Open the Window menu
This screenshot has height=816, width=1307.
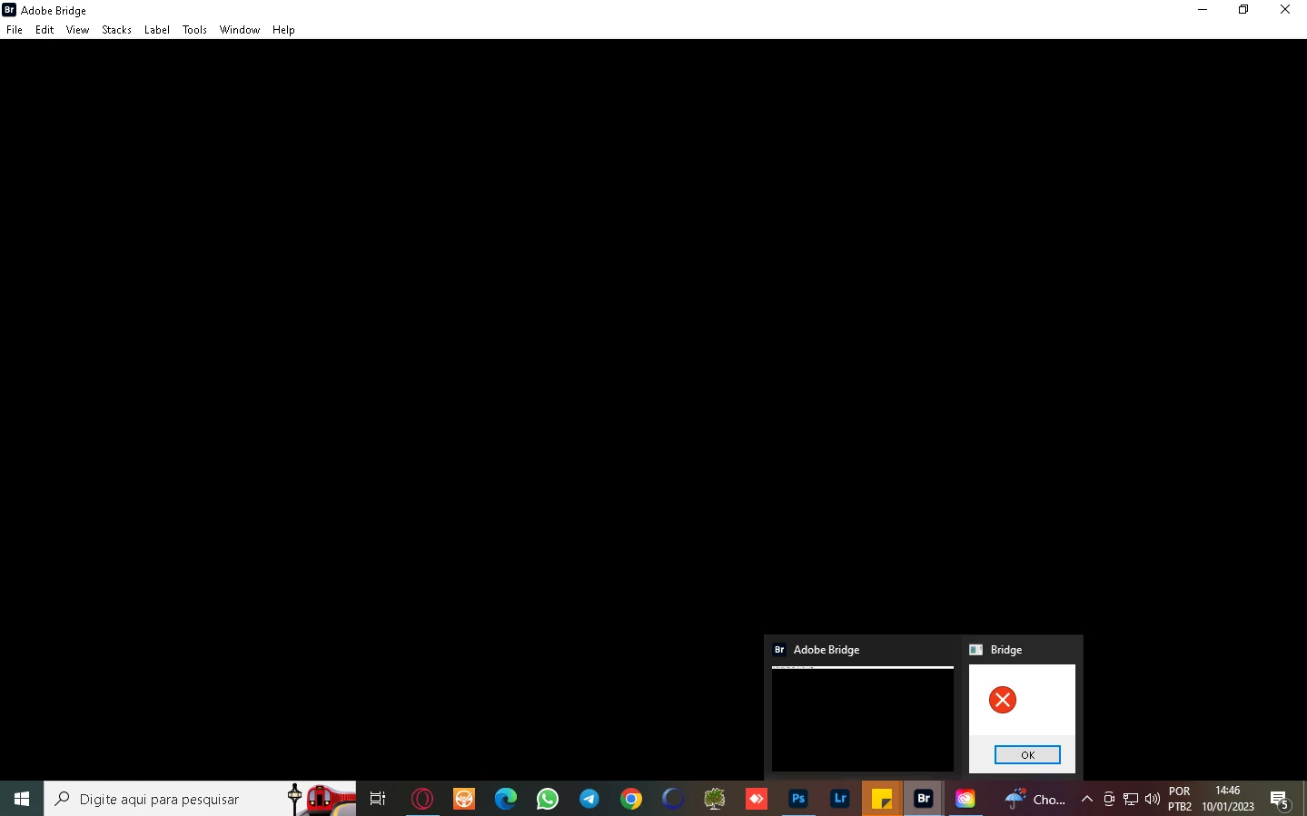click(240, 30)
